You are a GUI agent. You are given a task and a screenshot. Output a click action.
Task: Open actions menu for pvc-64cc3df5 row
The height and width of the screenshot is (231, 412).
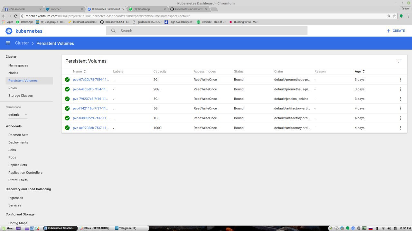pyautogui.click(x=400, y=89)
